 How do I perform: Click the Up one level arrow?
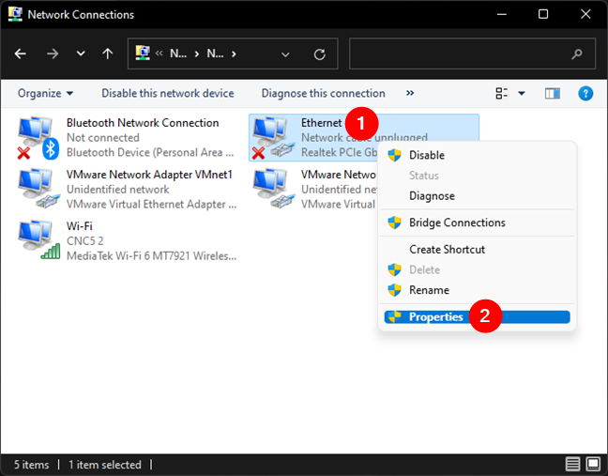[107, 54]
